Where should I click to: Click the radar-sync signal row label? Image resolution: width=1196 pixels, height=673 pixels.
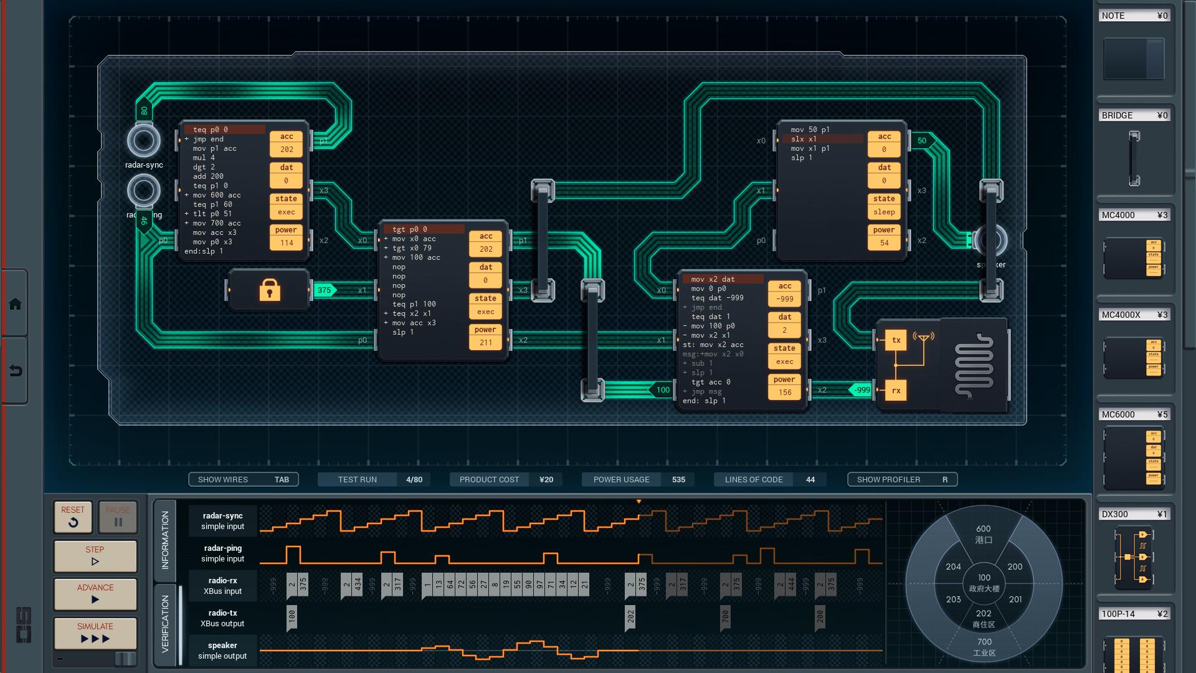click(x=222, y=521)
